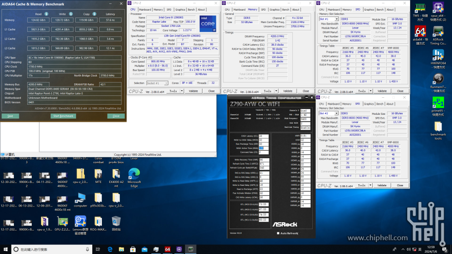Select the cpu-z_1.9 folder on the desktop
Screen dimensions: 452x254
[x=44, y=224]
